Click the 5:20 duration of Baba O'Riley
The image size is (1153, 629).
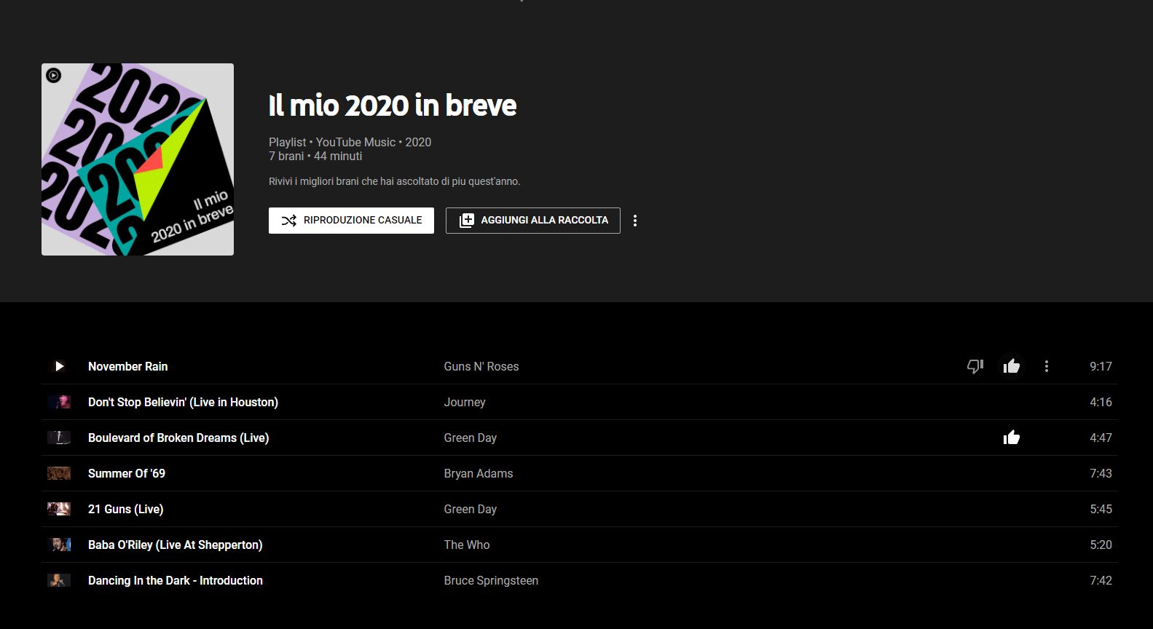pos(1101,545)
